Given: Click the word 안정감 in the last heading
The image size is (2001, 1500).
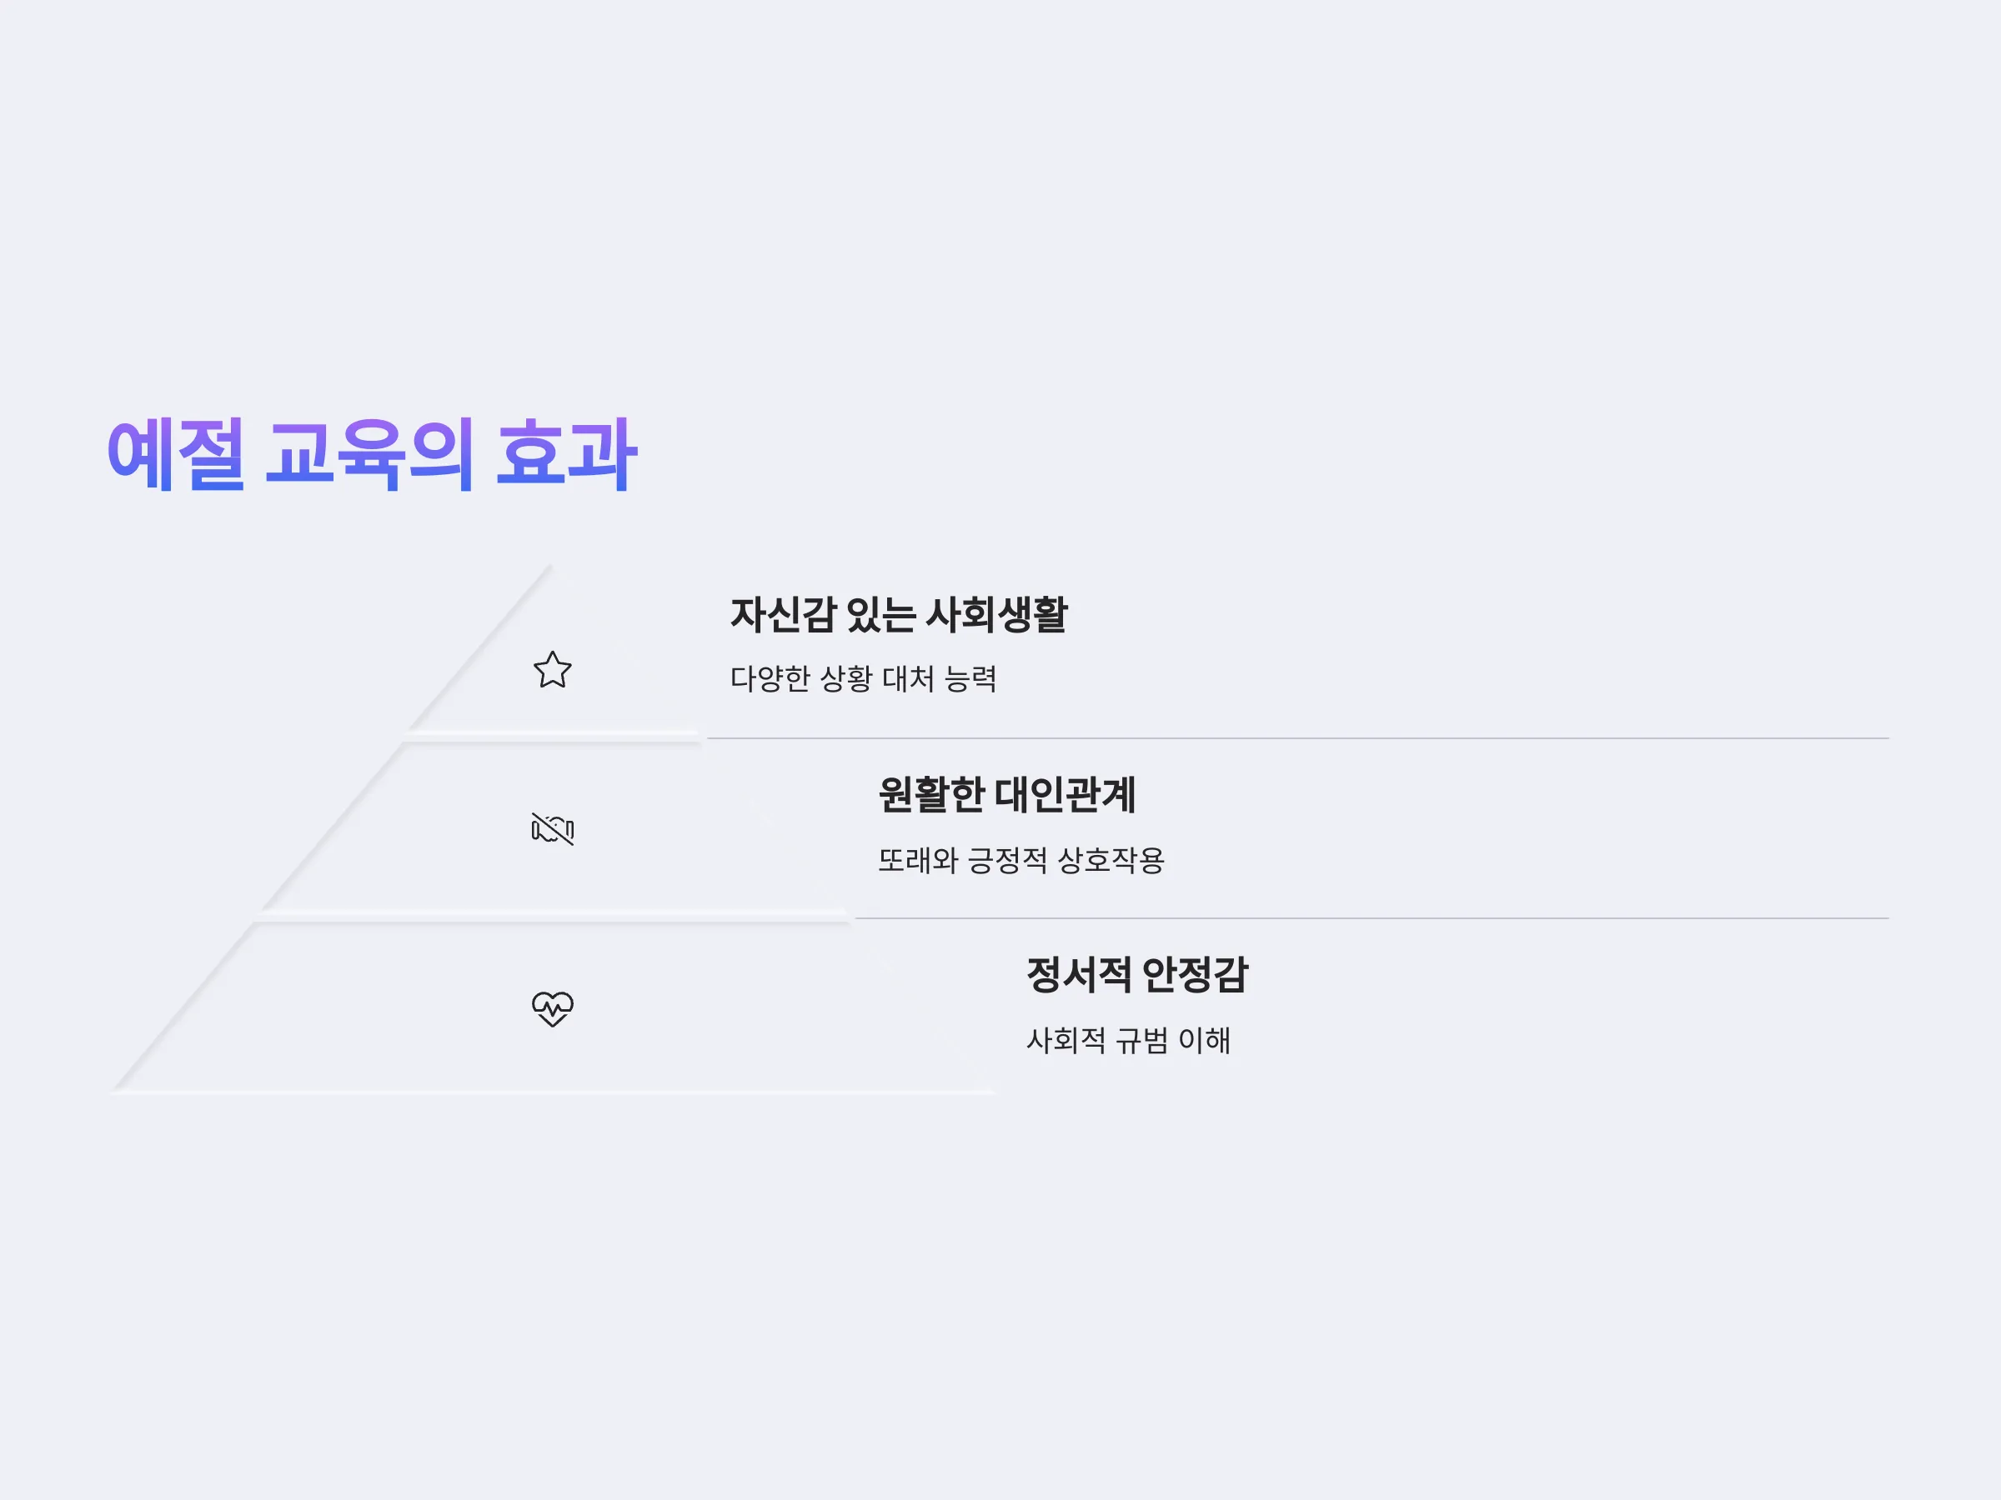Looking at the screenshot, I should pos(1195,975).
